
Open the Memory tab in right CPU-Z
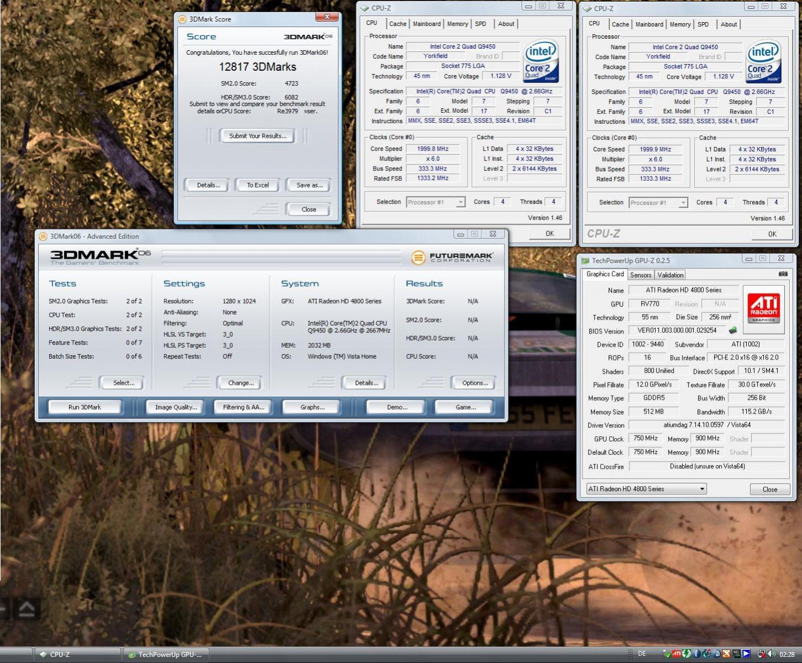[x=680, y=24]
